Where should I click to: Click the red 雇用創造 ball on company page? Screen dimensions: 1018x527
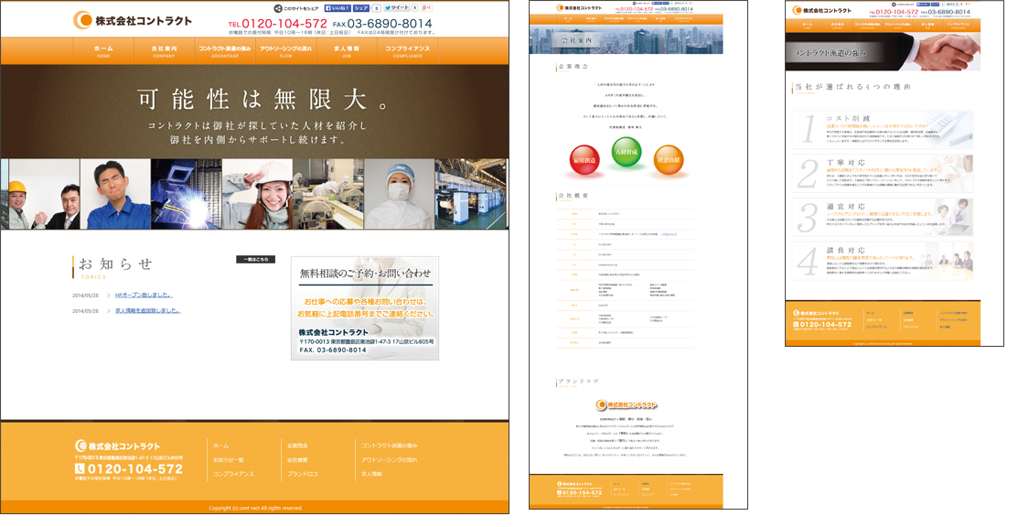point(584,160)
